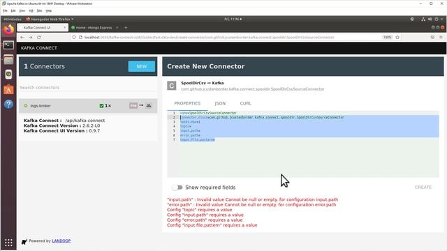Go back in Firefox navigation
This screenshot has height=251, width=447.
pos(22,37)
